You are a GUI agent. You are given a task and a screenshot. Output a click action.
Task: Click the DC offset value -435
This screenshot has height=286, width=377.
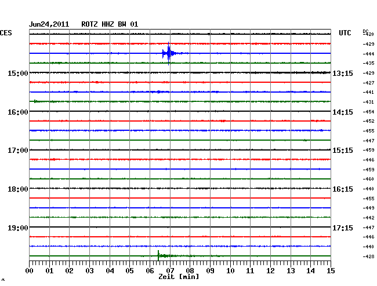(x=368, y=63)
